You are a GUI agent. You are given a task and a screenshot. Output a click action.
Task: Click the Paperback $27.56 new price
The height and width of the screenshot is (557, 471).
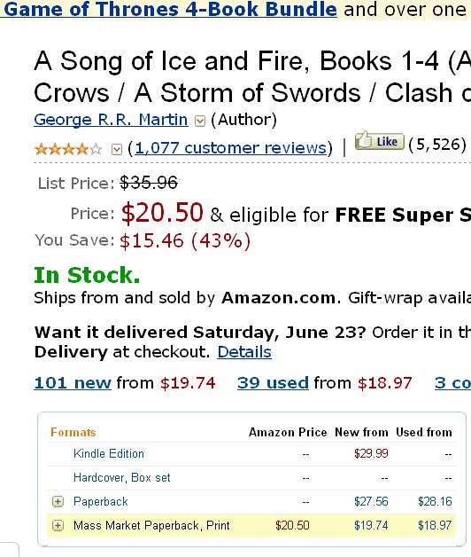click(x=371, y=502)
